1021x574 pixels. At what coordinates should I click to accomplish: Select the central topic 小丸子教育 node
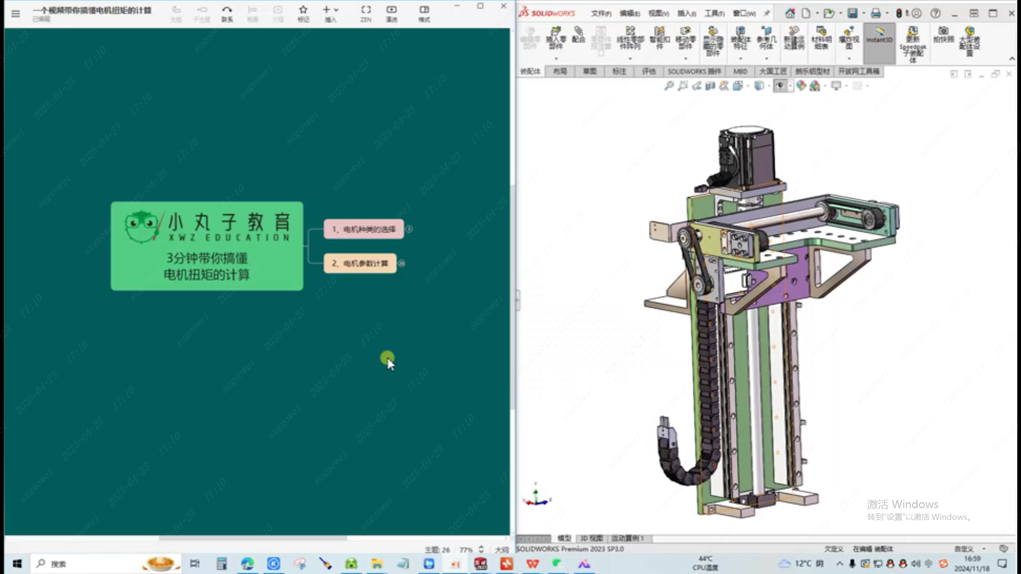207,246
